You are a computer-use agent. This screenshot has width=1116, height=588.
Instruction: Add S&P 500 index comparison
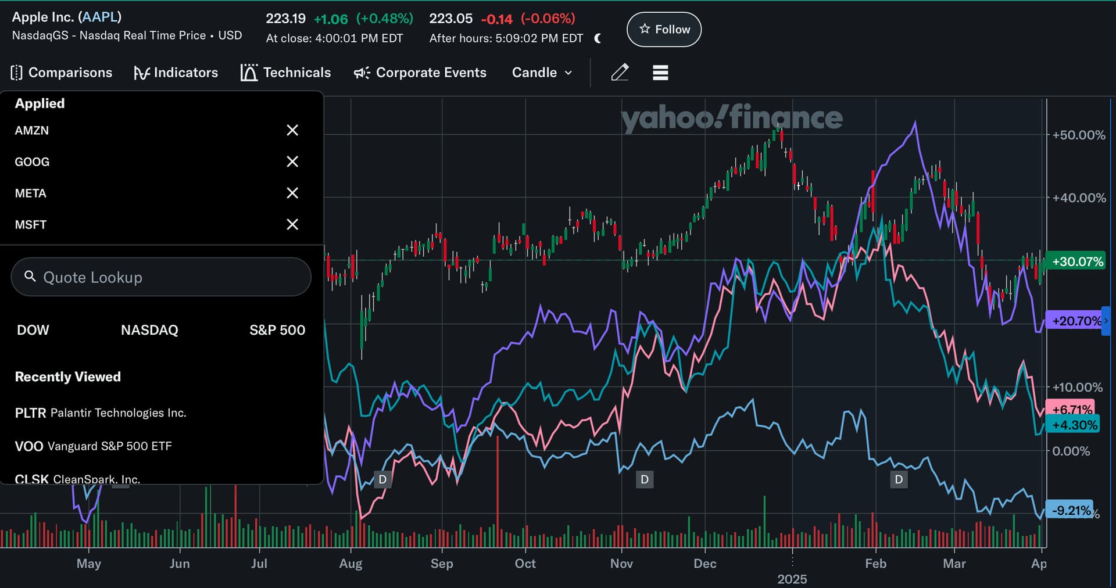[x=277, y=330]
